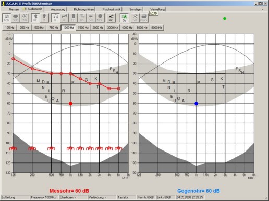Screen dimensions: 269x201
Task: Click the ACAM tooltip label
Action: coord(154,14)
